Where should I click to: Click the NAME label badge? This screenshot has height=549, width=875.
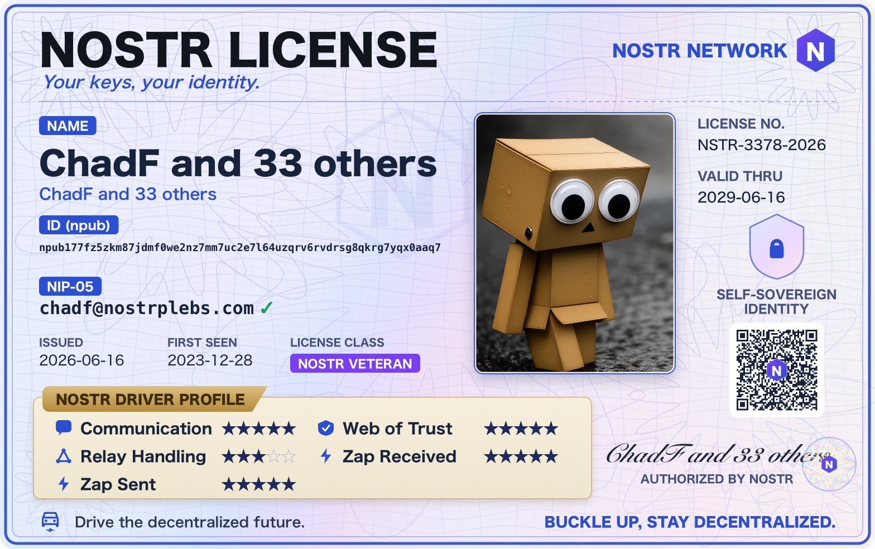pyautogui.click(x=68, y=126)
